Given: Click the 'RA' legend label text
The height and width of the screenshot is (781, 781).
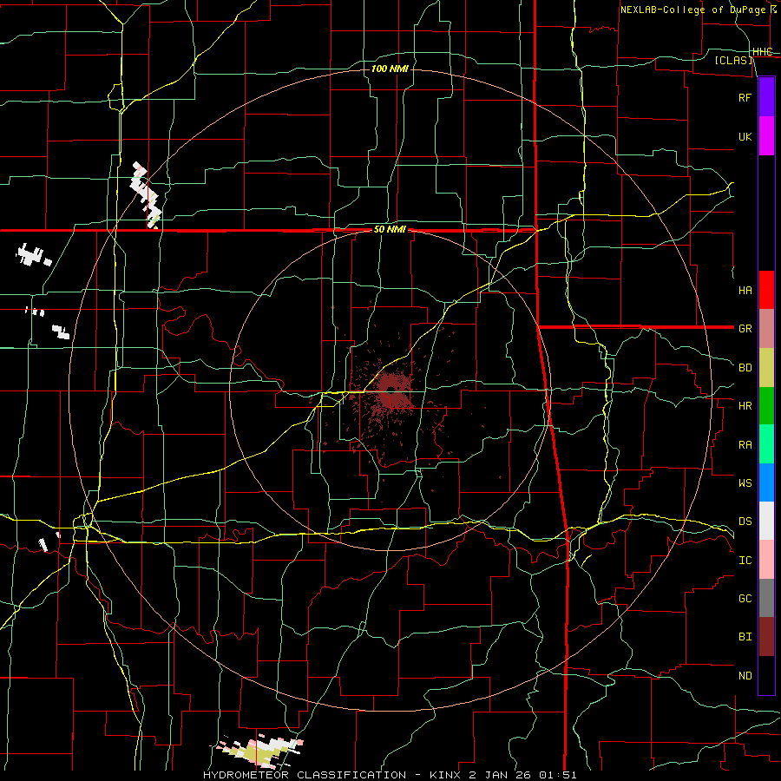Looking at the screenshot, I should point(745,445).
